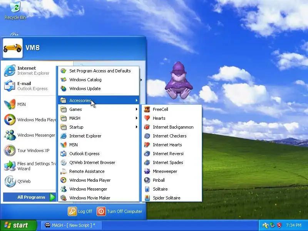This screenshot has height=231, width=308.
Task: Open Windows Catalog in programs menu
Action: (99, 80)
